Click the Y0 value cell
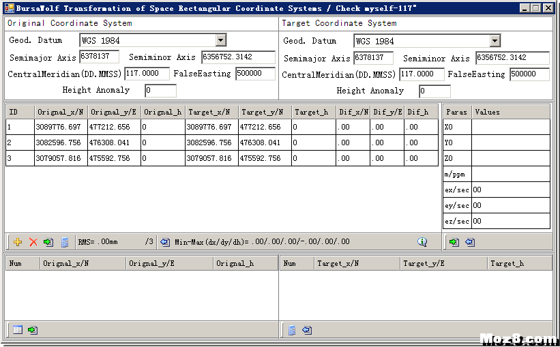Image resolution: width=560 pixels, height=347 pixels. point(511,142)
